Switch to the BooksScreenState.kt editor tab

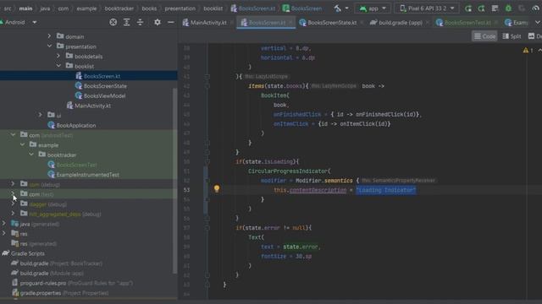tap(328, 23)
